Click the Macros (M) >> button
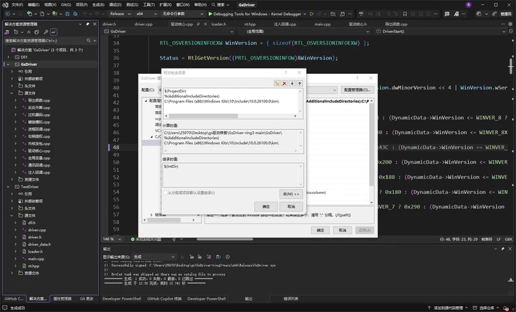516x312 pixels. [291, 194]
